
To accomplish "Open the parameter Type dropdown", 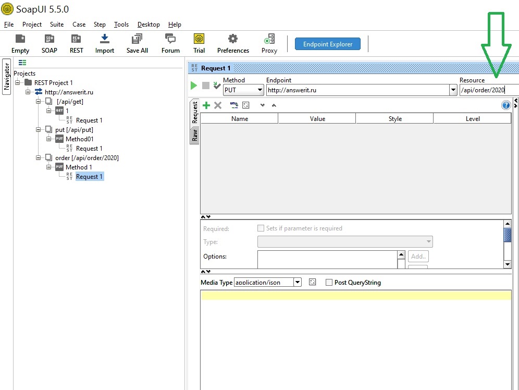I will (x=345, y=242).
